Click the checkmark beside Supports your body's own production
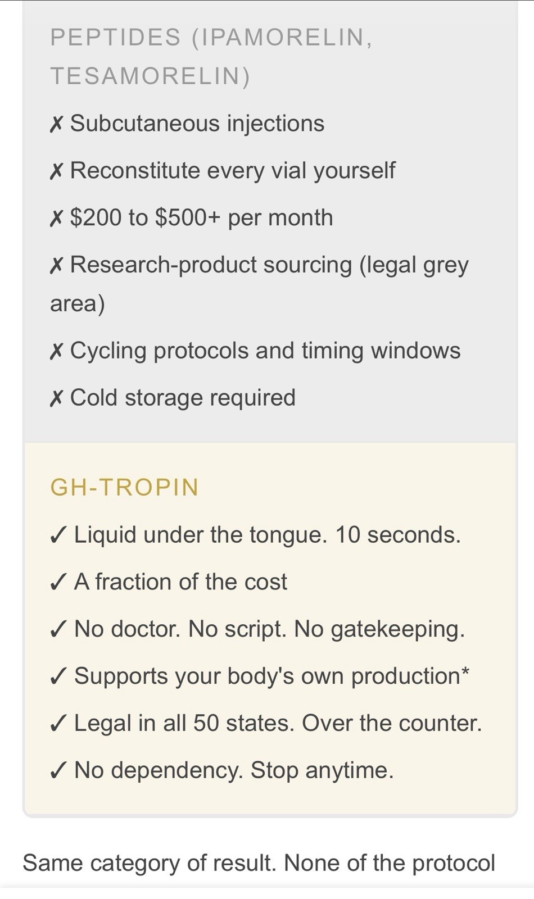534x899 pixels. tap(59, 676)
